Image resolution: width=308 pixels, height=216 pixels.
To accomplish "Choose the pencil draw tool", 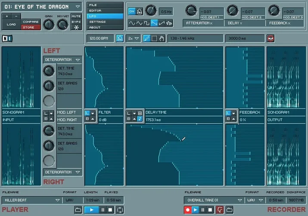I will [147, 38].
